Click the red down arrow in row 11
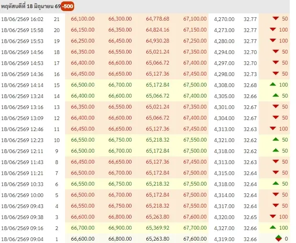The width and height of the screenshot is (296, 243). point(273,128)
